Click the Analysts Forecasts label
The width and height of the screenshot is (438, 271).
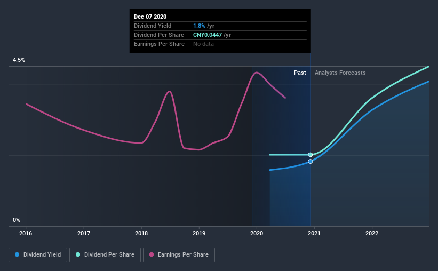340,73
